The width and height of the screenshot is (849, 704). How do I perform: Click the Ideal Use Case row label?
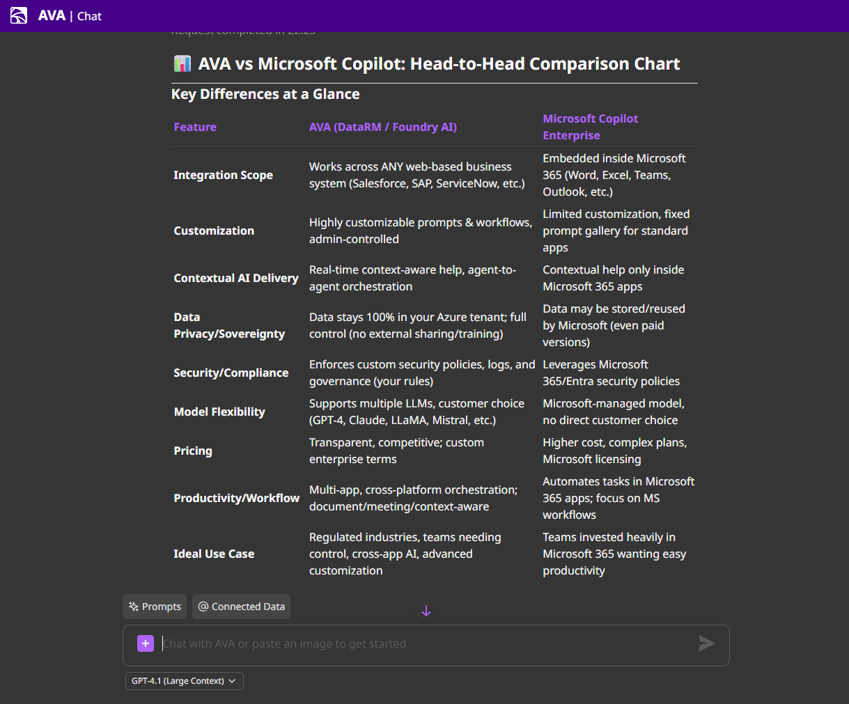[214, 554]
